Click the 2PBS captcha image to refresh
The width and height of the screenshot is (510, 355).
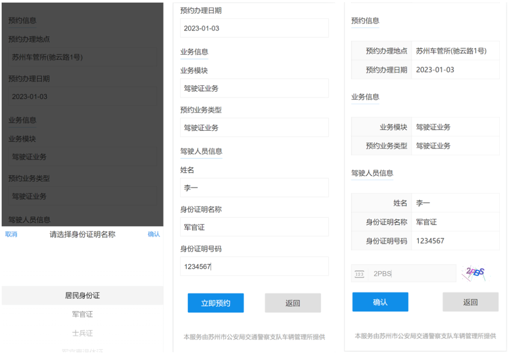[x=475, y=273]
